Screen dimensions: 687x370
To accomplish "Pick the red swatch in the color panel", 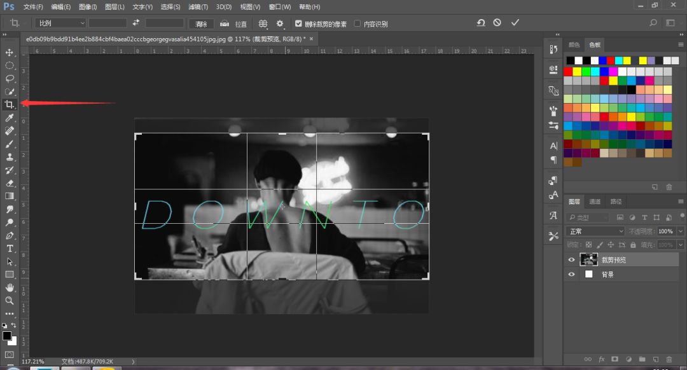I will [x=568, y=72].
